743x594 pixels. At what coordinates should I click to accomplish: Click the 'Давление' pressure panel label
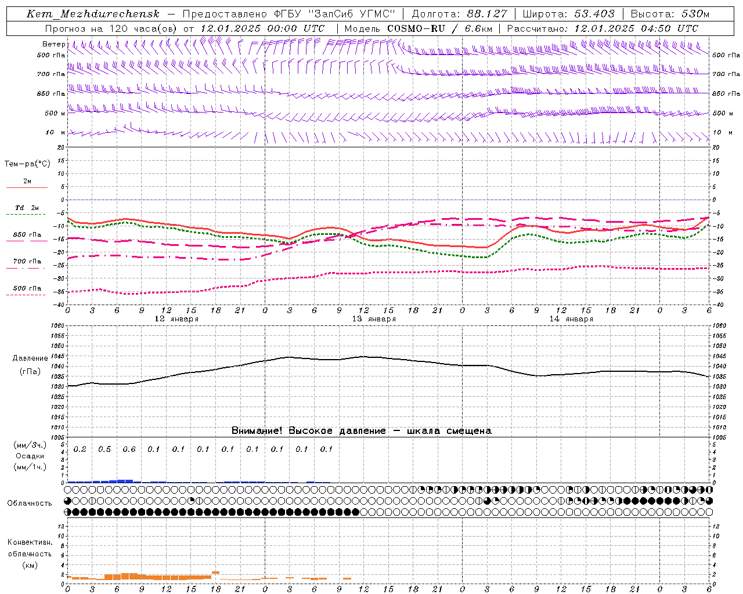(x=30, y=358)
